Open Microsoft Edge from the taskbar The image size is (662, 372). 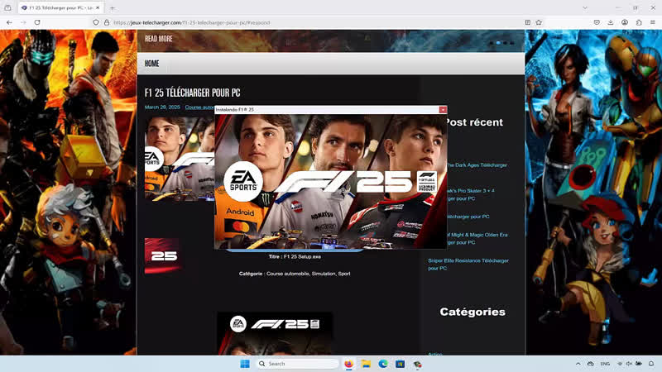coord(383,364)
